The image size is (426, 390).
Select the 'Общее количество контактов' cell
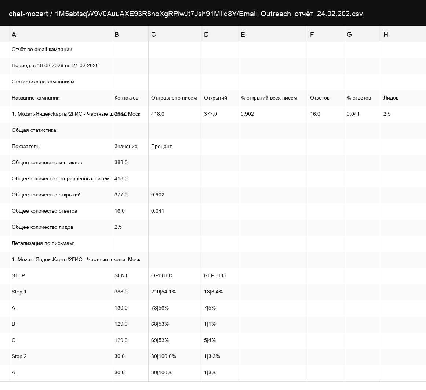coord(60,163)
